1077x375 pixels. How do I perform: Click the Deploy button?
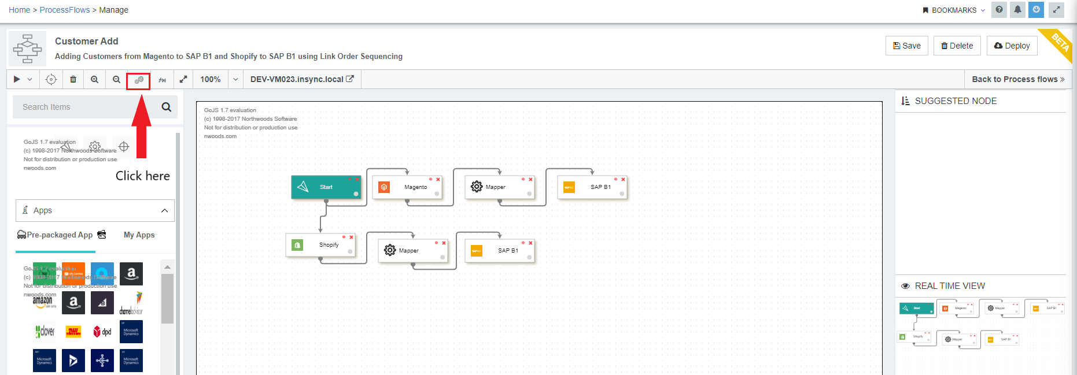(1012, 46)
